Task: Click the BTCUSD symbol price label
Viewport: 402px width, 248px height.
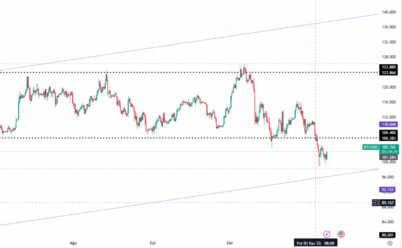Action: coord(371,147)
